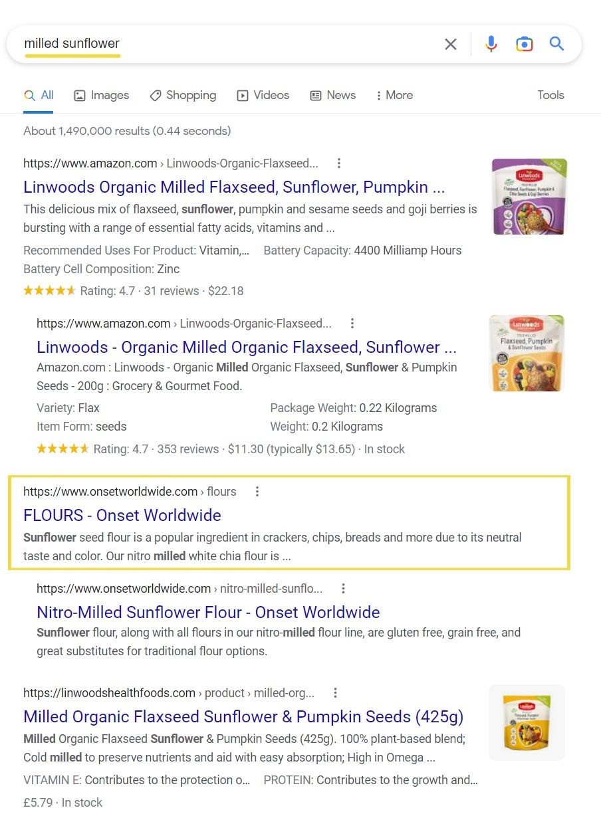The height and width of the screenshot is (822, 601).
Task: Expand the More search filters menu
Action: click(x=394, y=95)
